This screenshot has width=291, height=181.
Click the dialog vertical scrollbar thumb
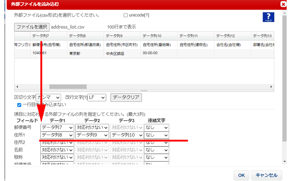284,79
